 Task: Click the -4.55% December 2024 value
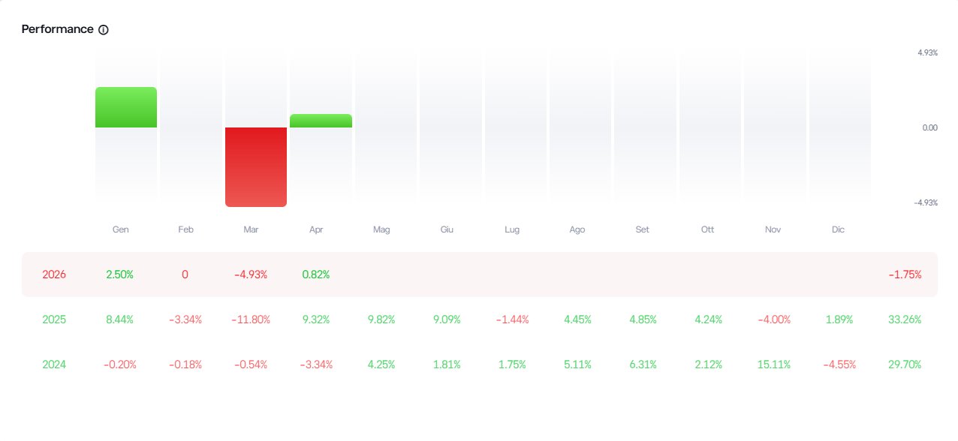pyautogui.click(x=838, y=364)
